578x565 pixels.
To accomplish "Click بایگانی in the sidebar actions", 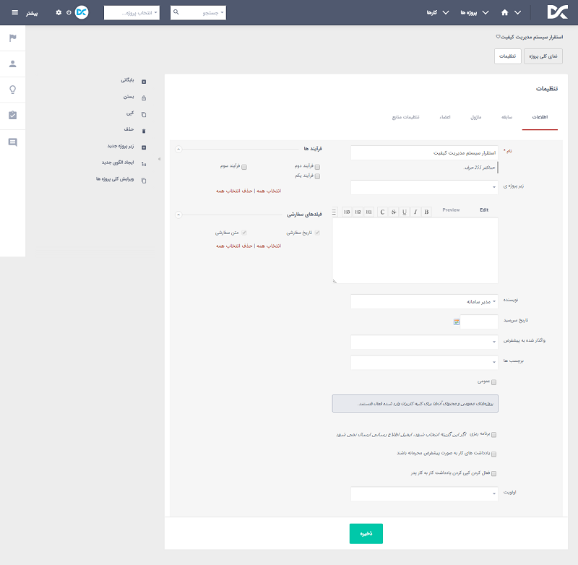I will [x=128, y=80].
